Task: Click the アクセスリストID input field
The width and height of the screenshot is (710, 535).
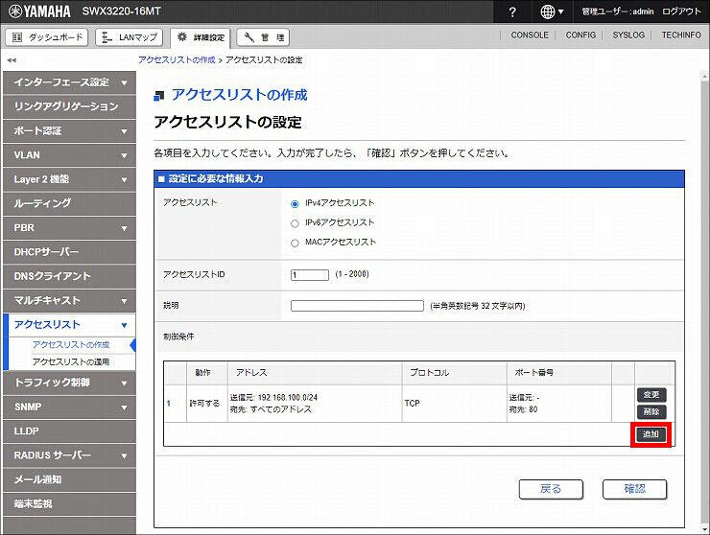Action: point(310,275)
